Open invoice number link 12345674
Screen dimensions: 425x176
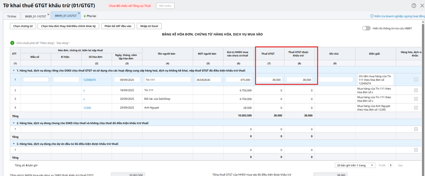pyautogui.click(x=90, y=80)
